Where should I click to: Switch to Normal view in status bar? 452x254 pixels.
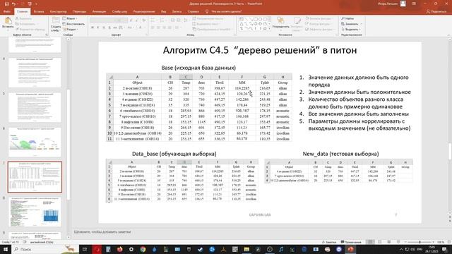[370, 242]
